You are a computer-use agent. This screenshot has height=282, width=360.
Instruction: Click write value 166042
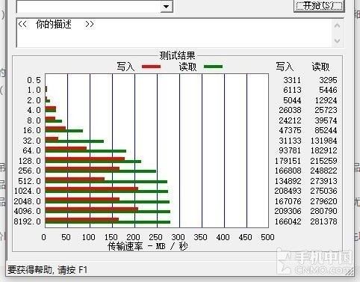coord(288,221)
